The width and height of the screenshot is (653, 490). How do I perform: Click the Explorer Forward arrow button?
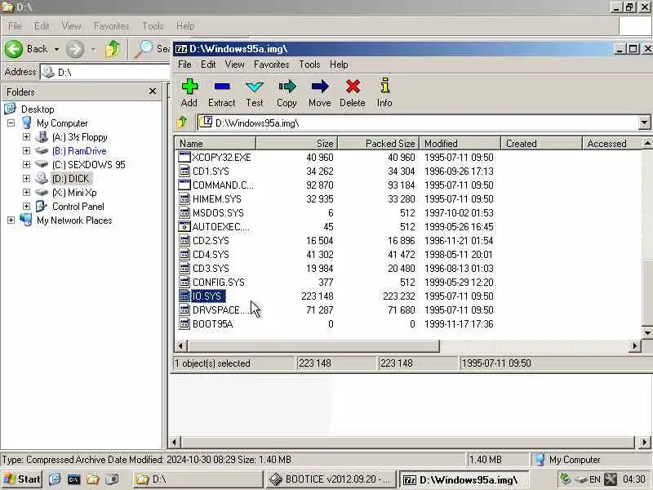[75, 49]
